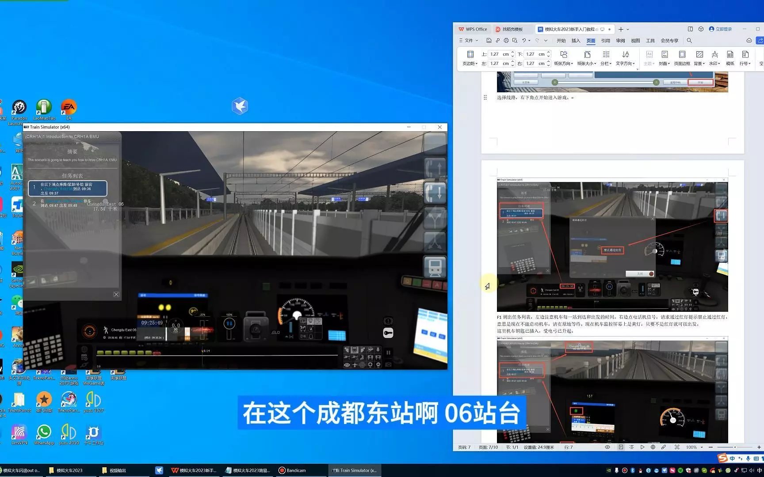
Task: Click the WPS undo arrow
Action: click(524, 41)
